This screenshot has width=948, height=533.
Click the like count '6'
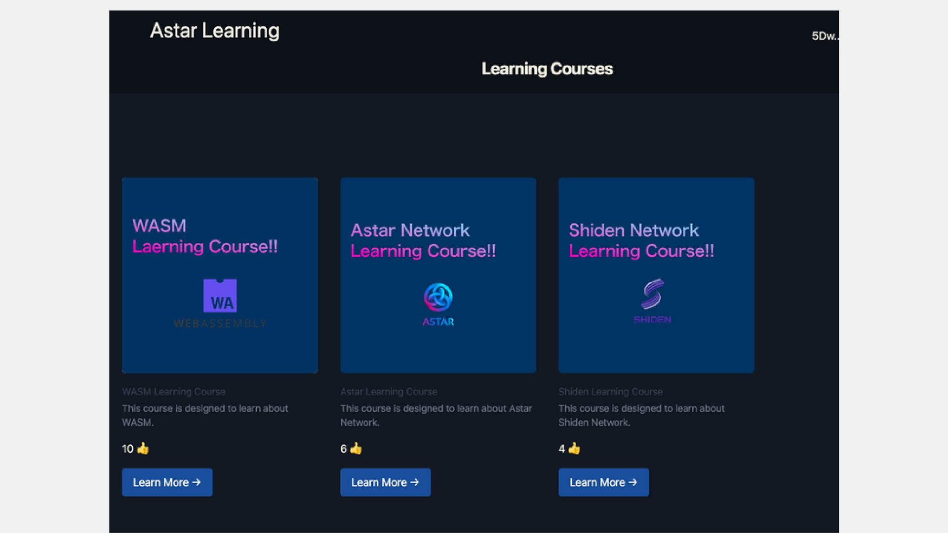tap(344, 449)
